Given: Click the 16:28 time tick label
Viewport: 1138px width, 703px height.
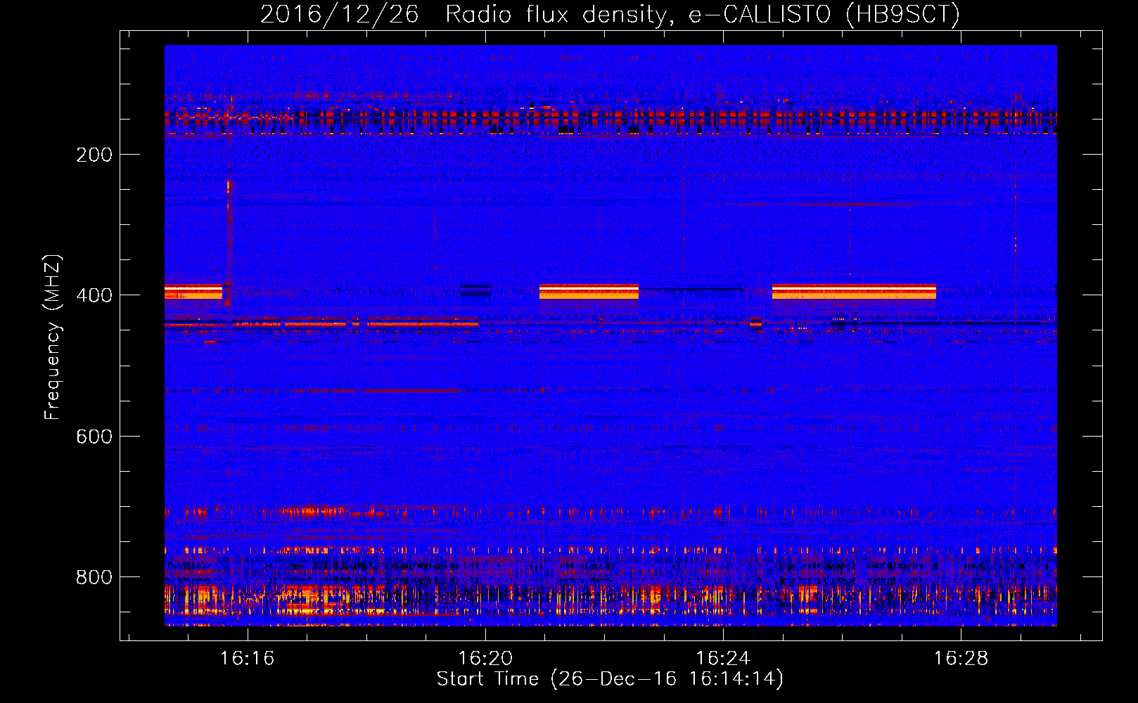Looking at the screenshot, I should 961,659.
